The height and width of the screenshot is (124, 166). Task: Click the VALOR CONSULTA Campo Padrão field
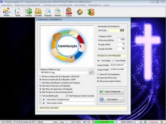[x=118, y=65]
